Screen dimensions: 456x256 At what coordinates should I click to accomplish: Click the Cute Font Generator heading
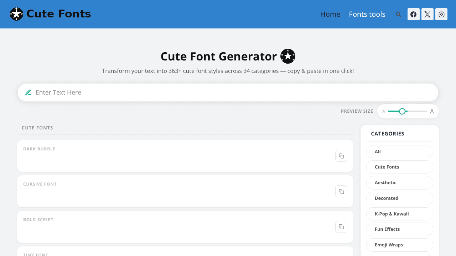pyautogui.click(x=219, y=57)
